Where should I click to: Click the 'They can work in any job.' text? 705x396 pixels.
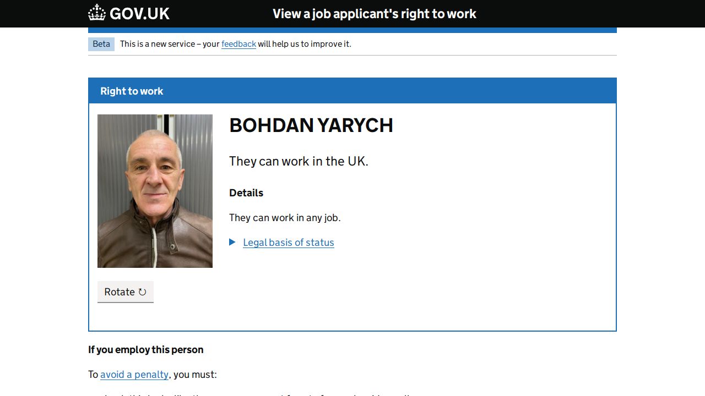coord(285,218)
